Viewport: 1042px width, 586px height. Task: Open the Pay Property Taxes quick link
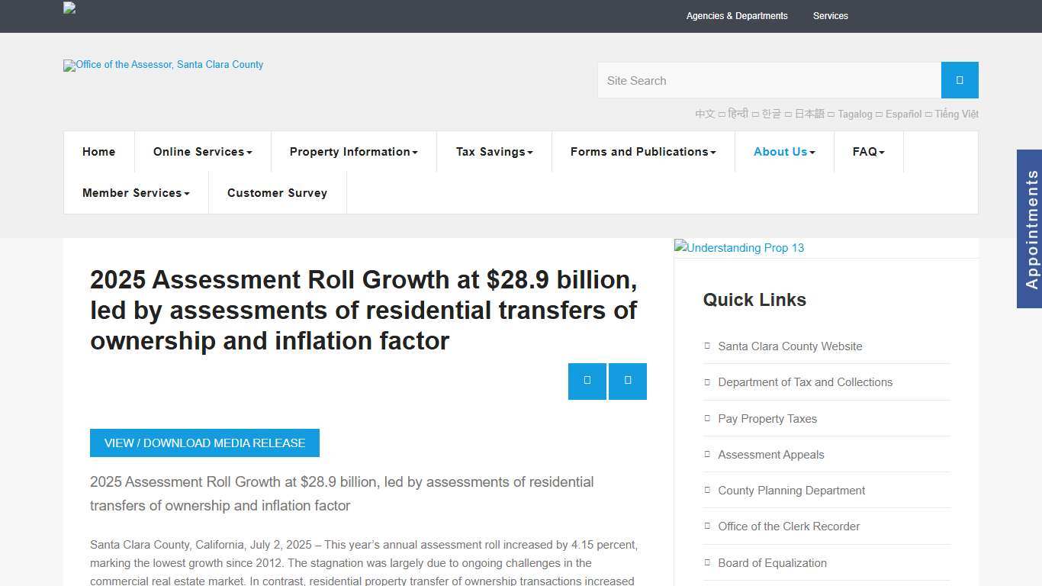(x=767, y=418)
